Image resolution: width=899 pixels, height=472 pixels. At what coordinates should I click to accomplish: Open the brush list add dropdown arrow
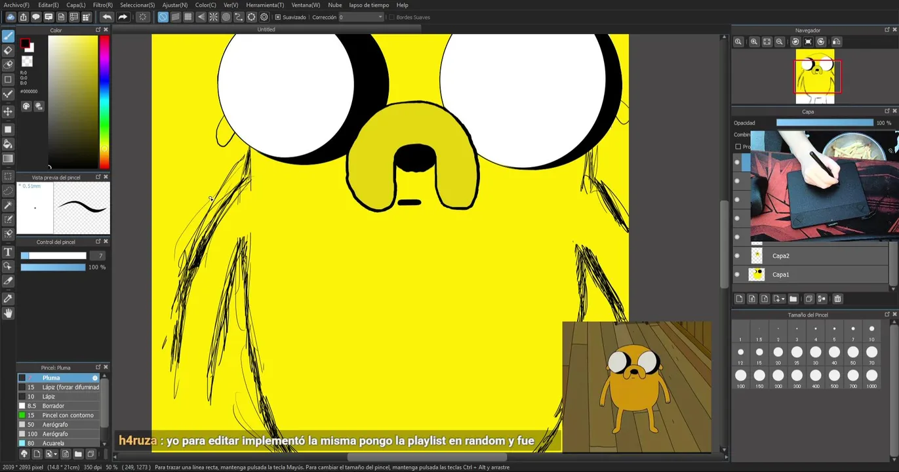[56, 454]
